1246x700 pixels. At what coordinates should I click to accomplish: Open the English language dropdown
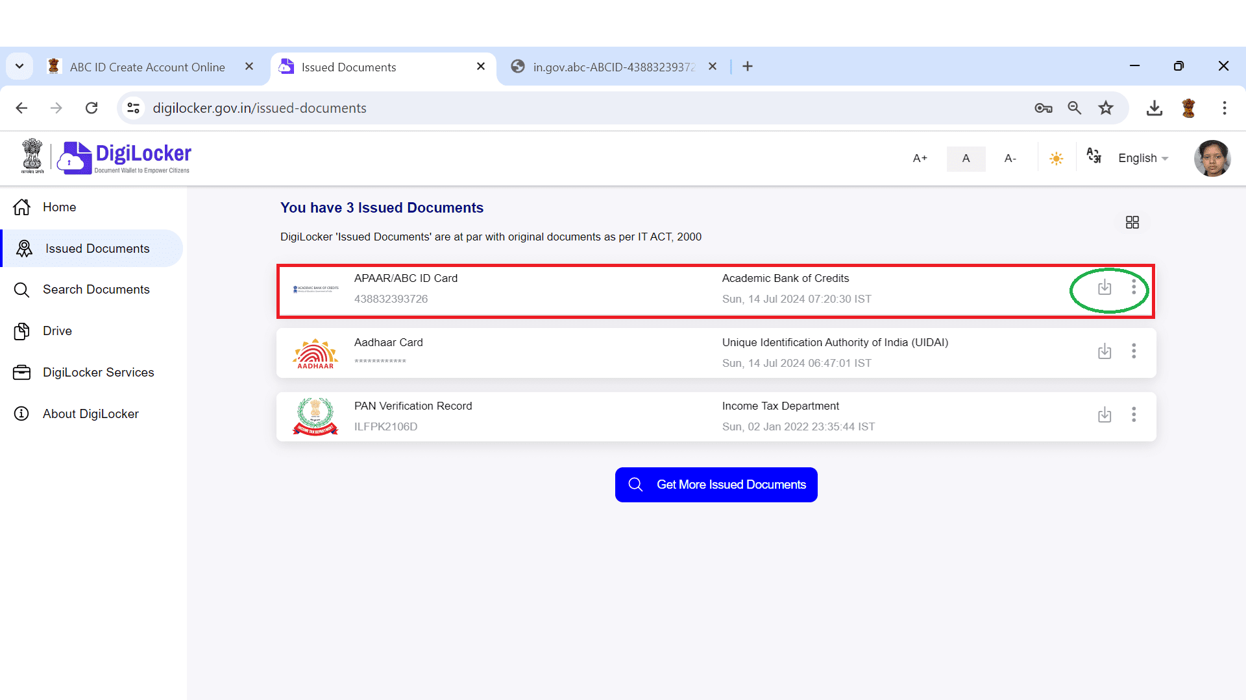coord(1143,158)
